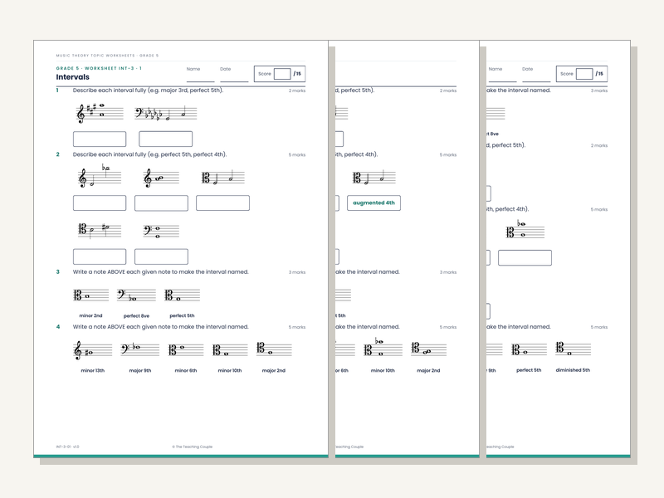Click the "minor 2nd" label in question 3
The width and height of the screenshot is (664, 498).
coord(90,315)
